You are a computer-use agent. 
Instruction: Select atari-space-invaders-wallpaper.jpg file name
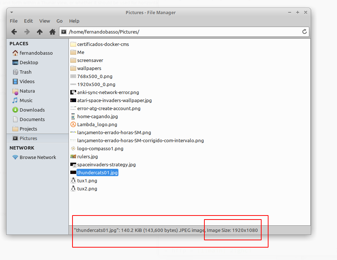[114, 100]
